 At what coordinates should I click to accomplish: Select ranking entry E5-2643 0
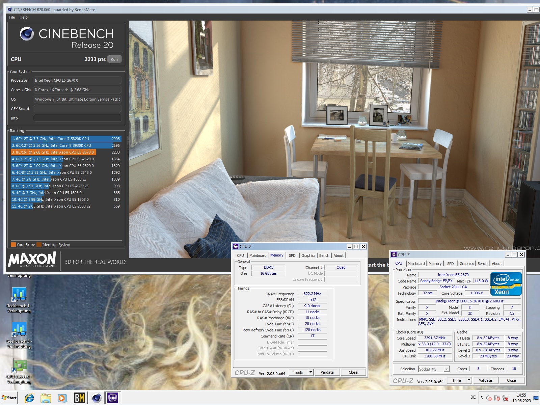pos(66,172)
